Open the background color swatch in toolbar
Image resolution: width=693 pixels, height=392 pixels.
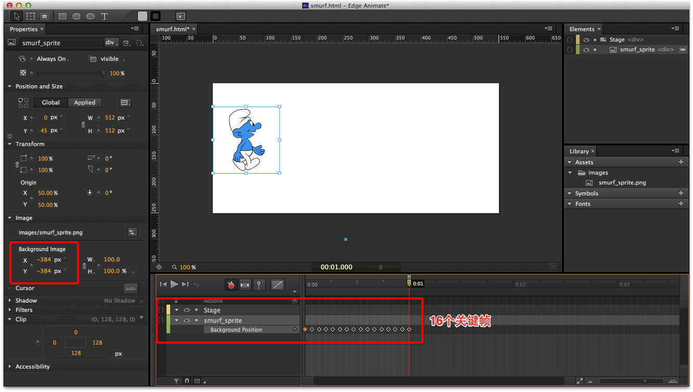point(143,16)
